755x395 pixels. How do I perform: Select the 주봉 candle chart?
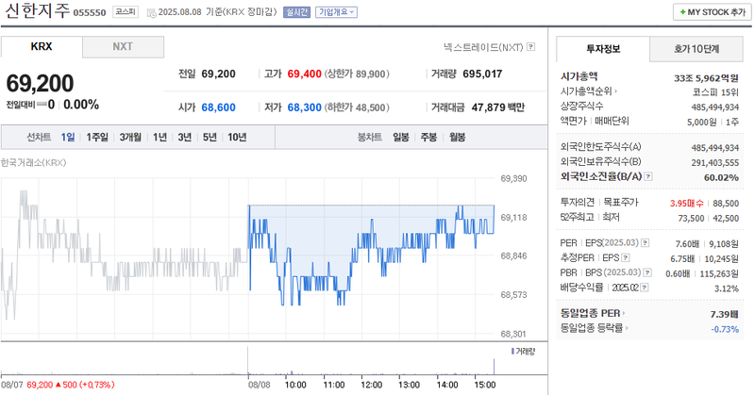[x=428, y=137]
